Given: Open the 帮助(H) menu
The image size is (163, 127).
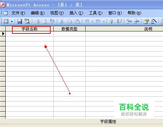Looking at the screenshot, I should pos(134,13).
